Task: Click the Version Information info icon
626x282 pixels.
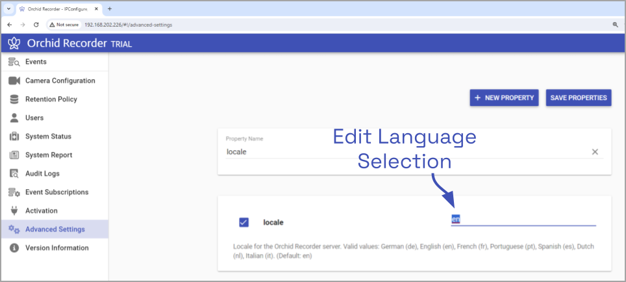Action: click(x=14, y=248)
